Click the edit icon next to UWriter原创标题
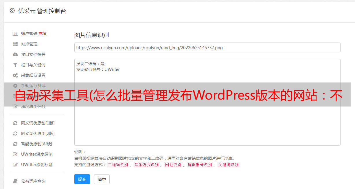This screenshot has width=355, height=189. coord(15,165)
